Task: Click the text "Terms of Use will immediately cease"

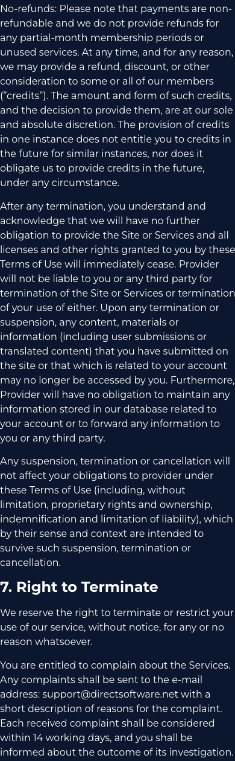Action: click(84, 264)
